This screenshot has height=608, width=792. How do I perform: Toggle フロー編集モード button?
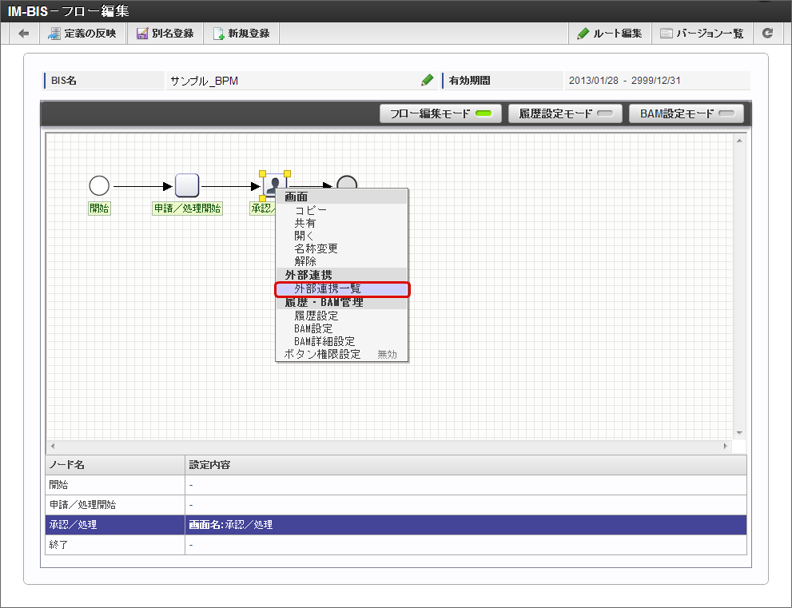tap(440, 113)
